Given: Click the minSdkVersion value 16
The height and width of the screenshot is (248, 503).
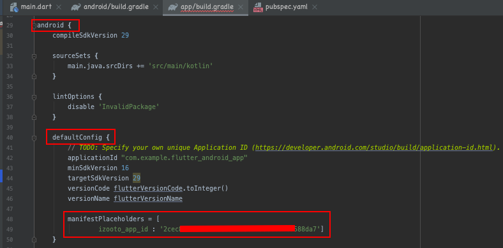Looking at the screenshot, I should pyautogui.click(x=125, y=168).
